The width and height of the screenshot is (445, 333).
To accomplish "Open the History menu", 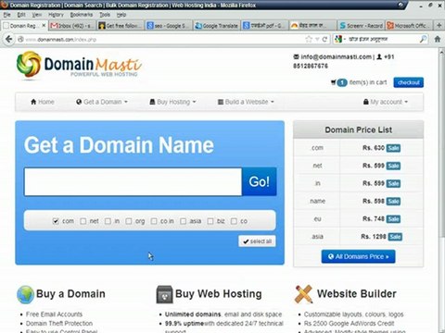I will pos(56,15).
